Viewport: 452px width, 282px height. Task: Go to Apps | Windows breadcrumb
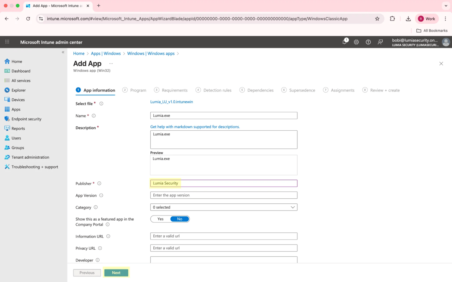click(106, 54)
